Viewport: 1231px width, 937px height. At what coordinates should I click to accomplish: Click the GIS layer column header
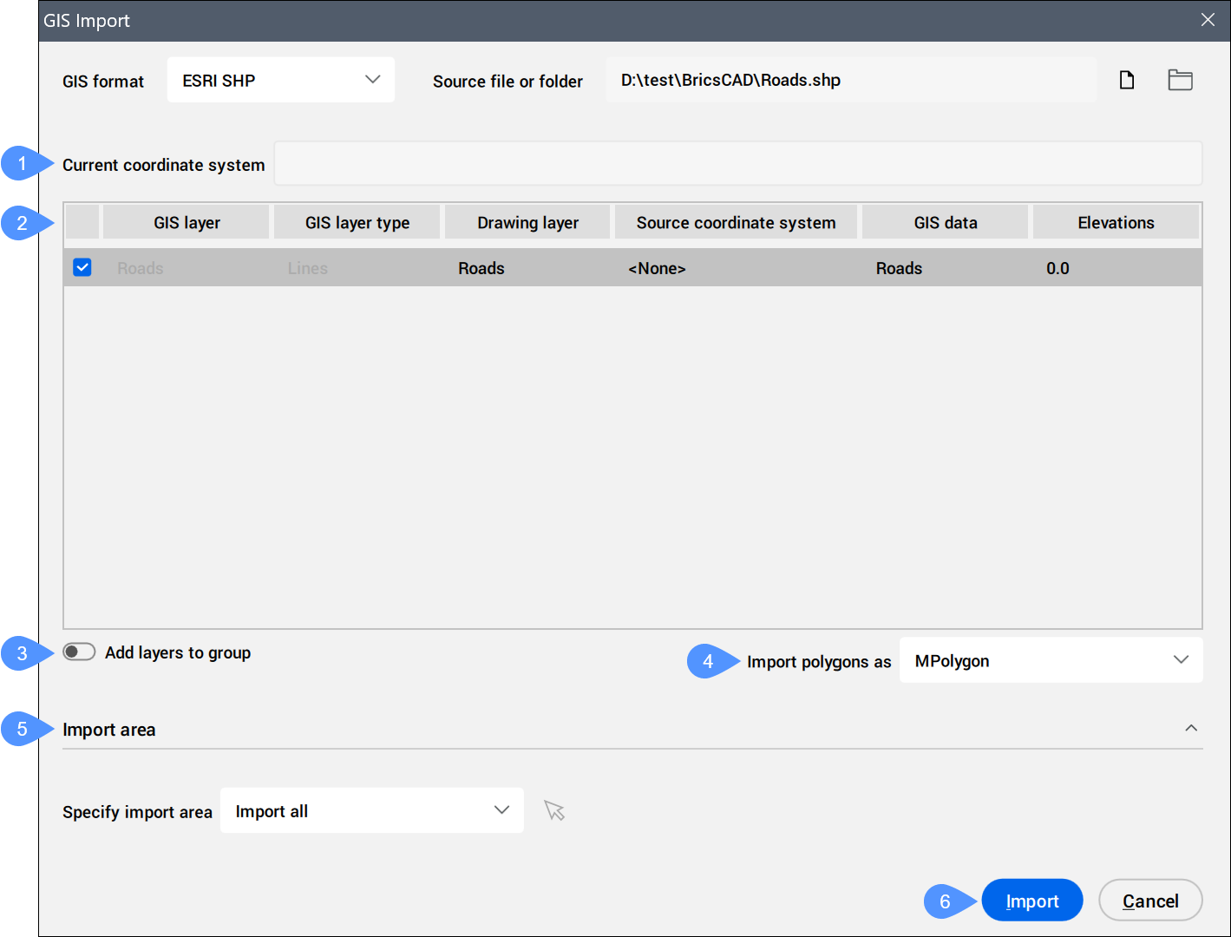click(x=187, y=223)
